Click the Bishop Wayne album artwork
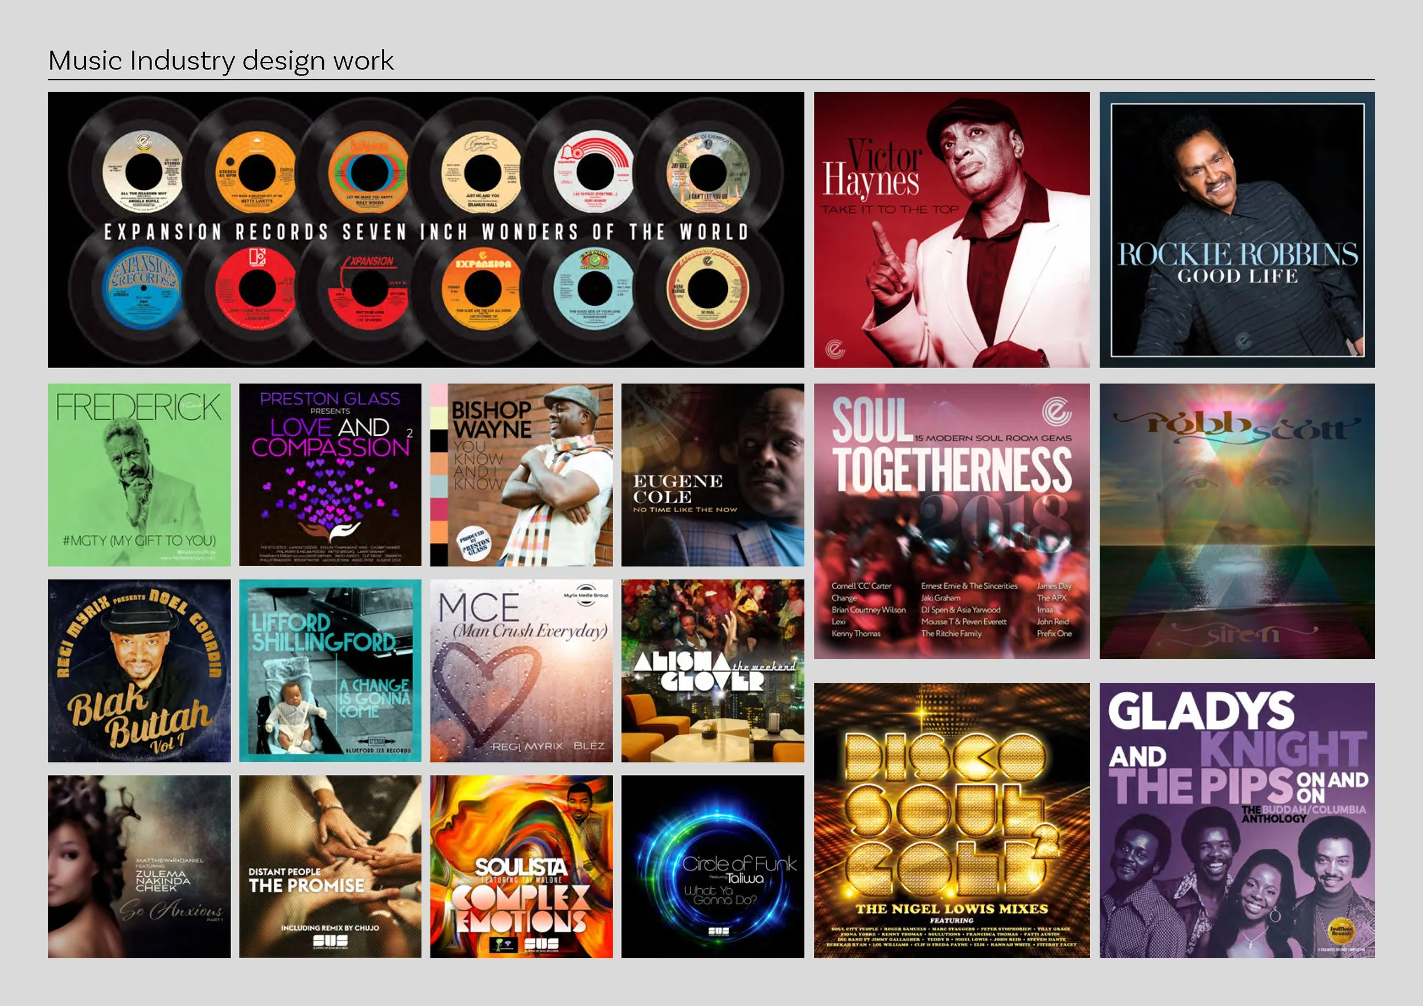 coord(521,475)
